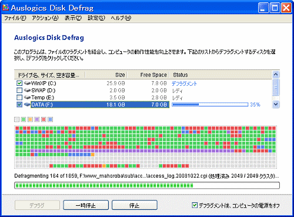This screenshot has width=294, height=217.
Task: Check the Temp (E:) drive checkbox
Action: tap(19, 97)
